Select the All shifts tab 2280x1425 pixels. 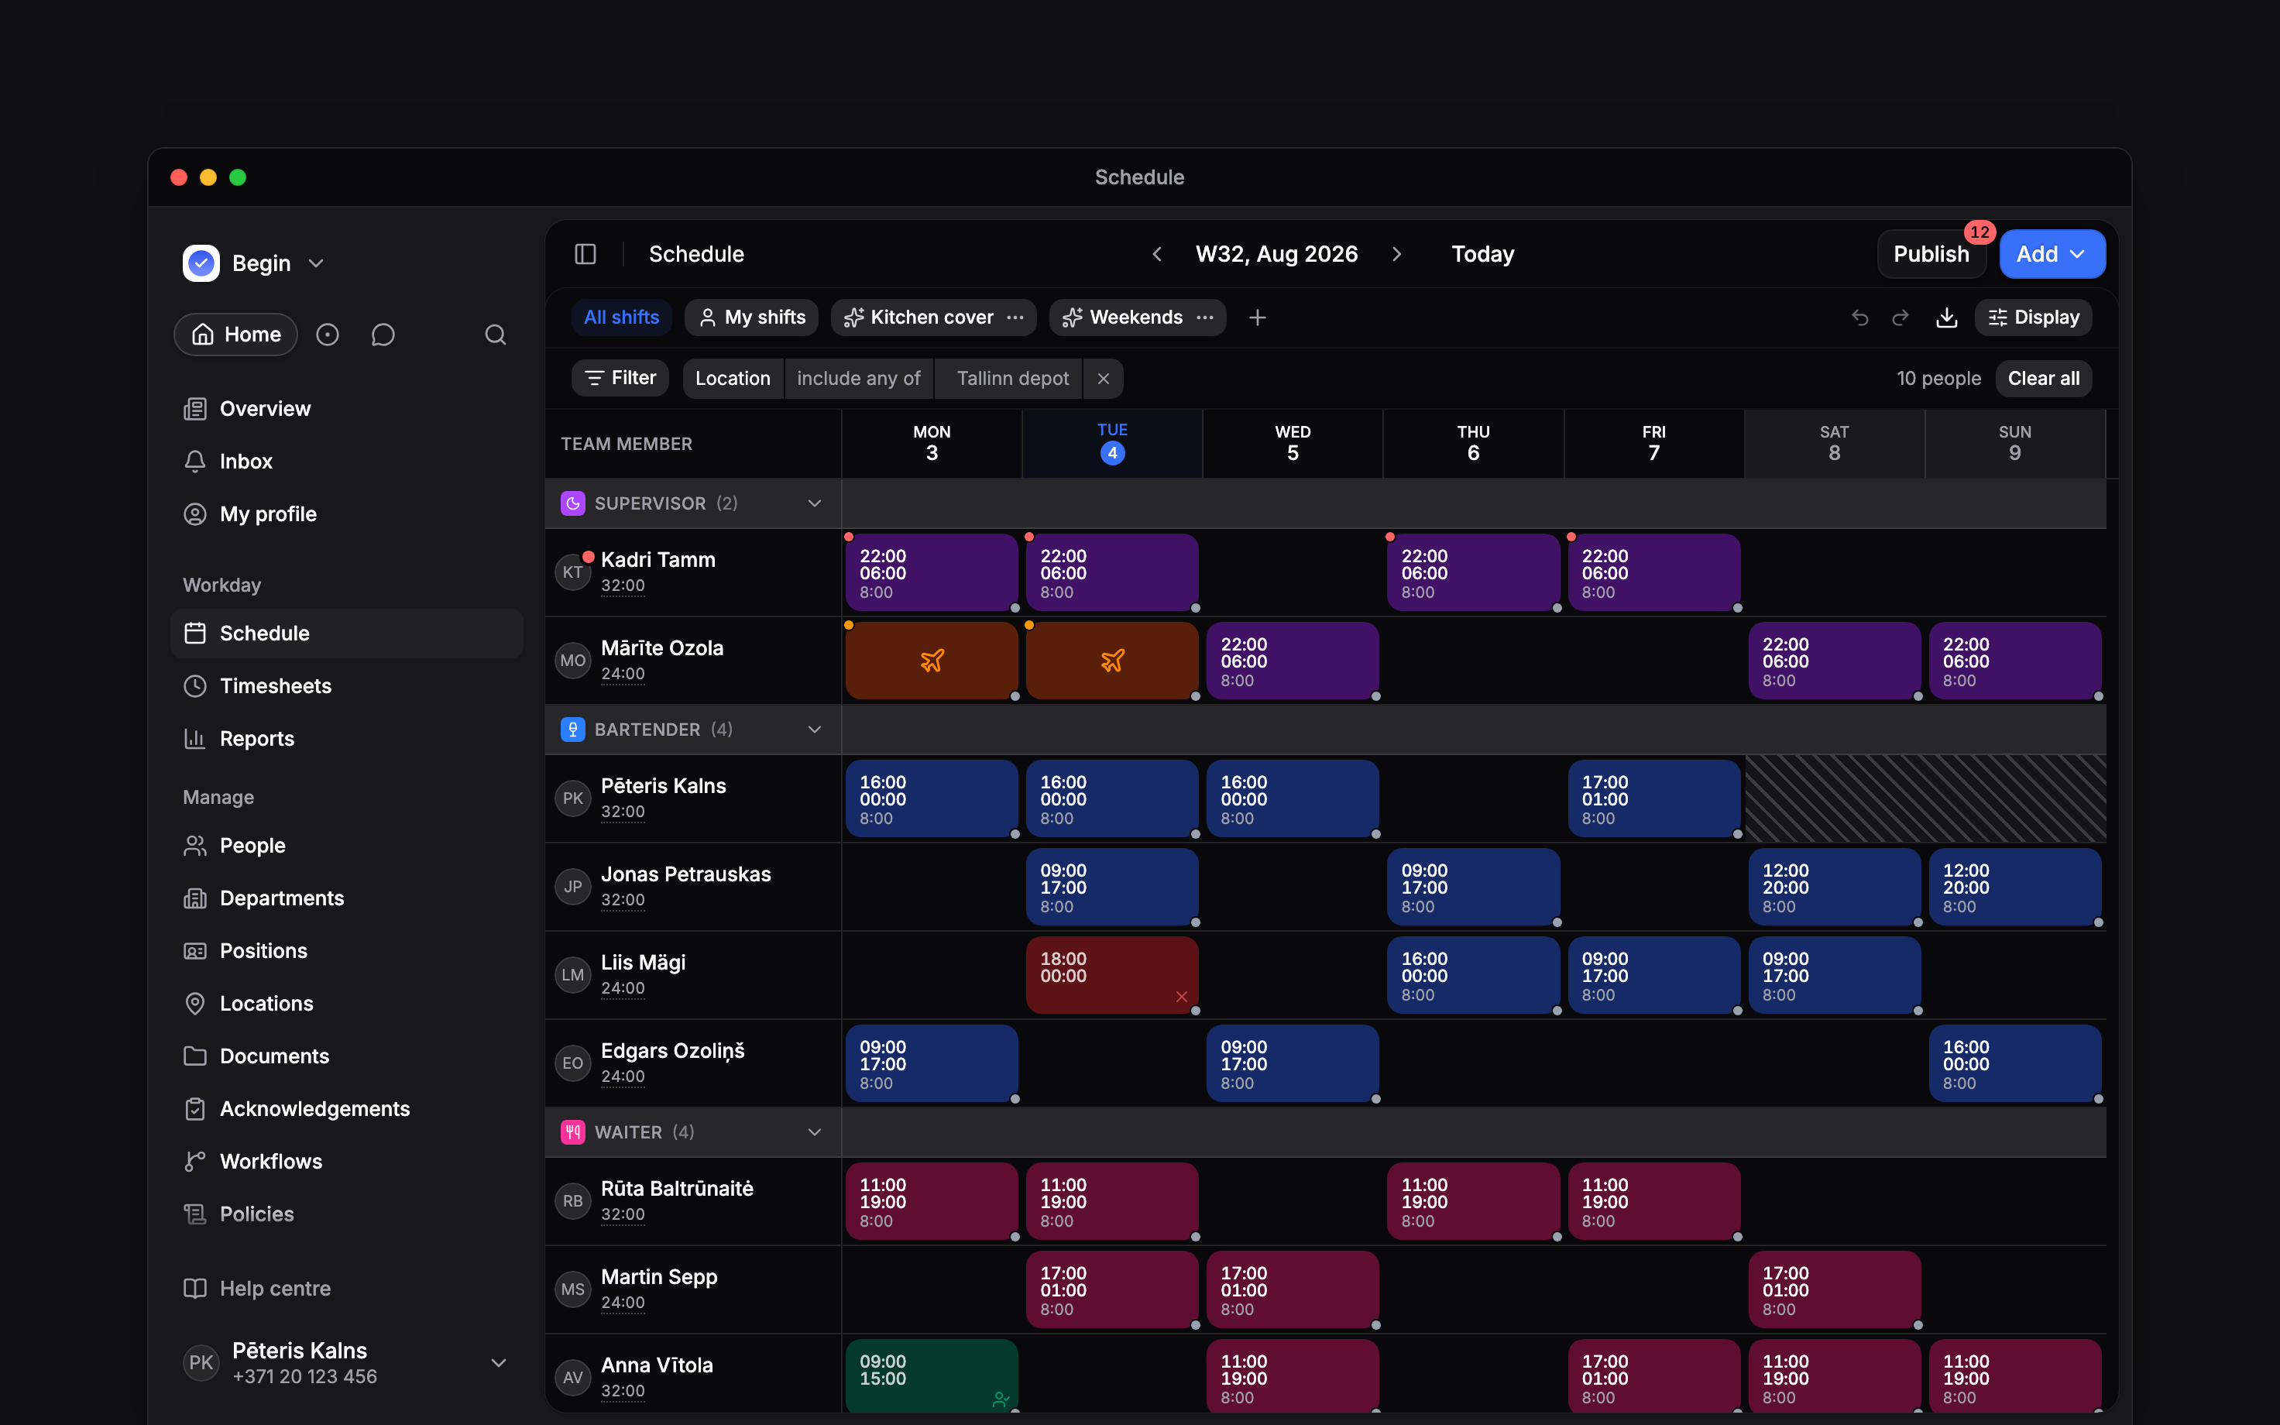pyautogui.click(x=622, y=318)
